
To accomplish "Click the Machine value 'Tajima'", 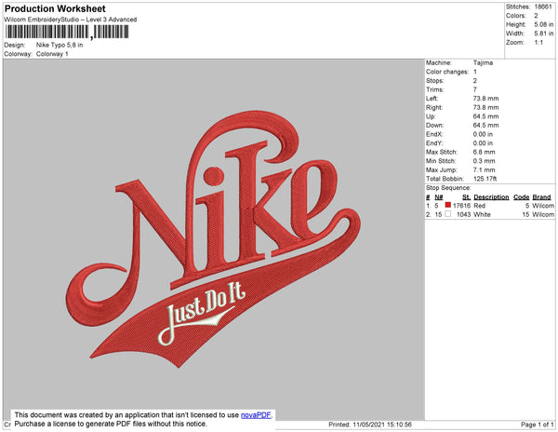I will pyautogui.click(x=483, y=62).
